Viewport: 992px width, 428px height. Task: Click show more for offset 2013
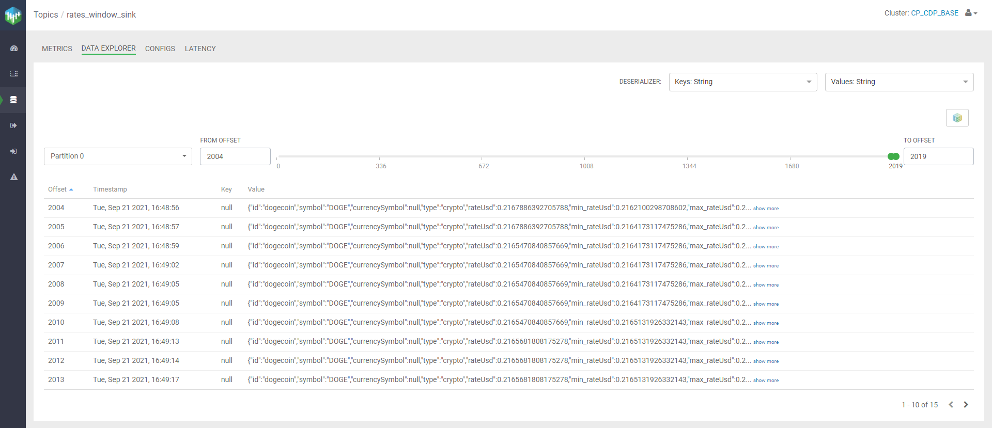tap(766, 381)
